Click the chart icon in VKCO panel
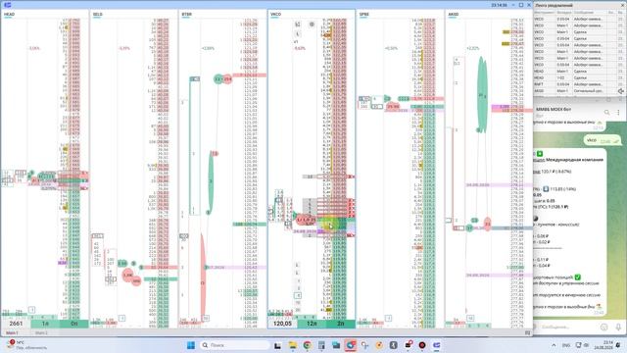The image size is (627, 353). click(298, 25)
